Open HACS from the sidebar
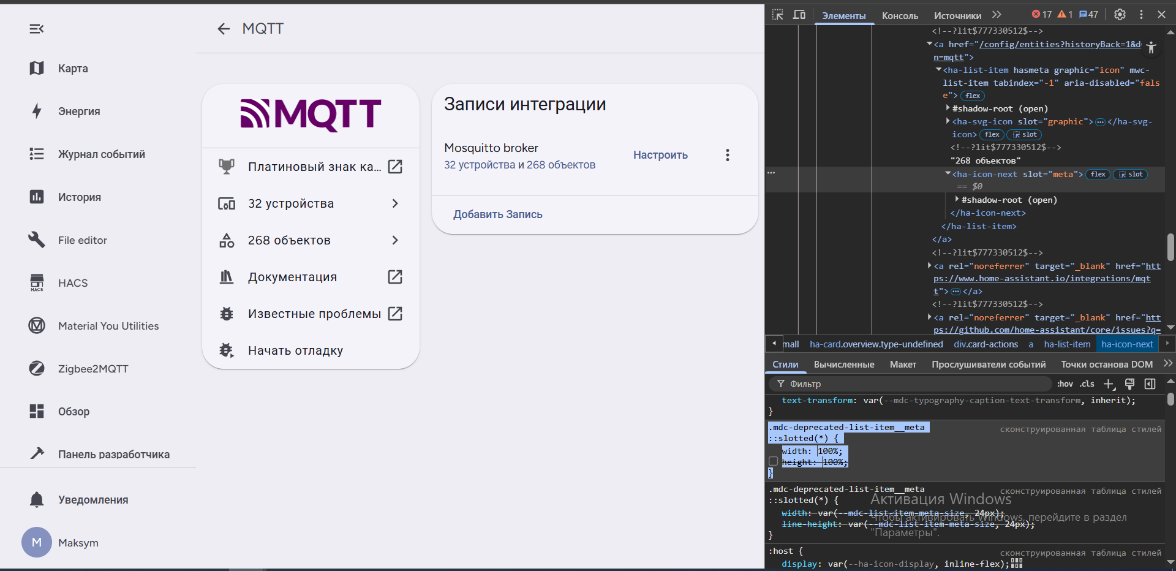The image size is (1176, 571). (73, 283)
